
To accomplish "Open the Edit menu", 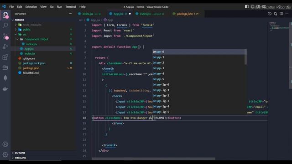I will [20, 7].
